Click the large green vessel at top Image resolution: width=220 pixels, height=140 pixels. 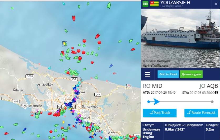109,6
